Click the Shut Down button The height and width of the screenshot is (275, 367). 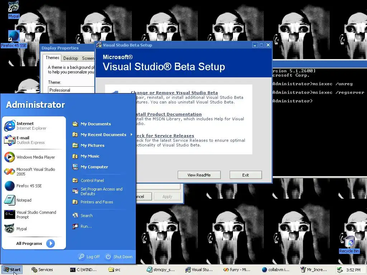coord(119,257)
